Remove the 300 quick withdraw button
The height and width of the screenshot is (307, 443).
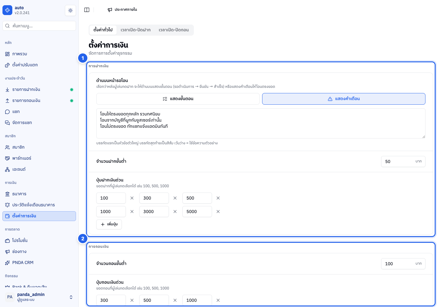[132, 300]
